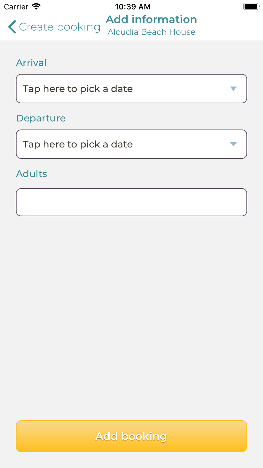Click the Alcudia Beach House subtitle
Viewport: 263px width, 468px height.
(x=151, y=32)
